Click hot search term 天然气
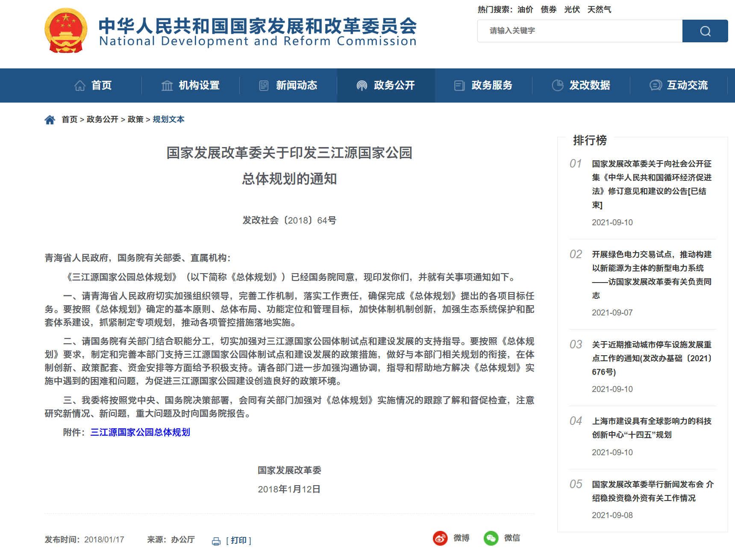735x548 pixels. coord(599,9)
